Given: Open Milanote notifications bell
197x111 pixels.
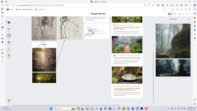Looking at the screenshot, I should 186,10.
